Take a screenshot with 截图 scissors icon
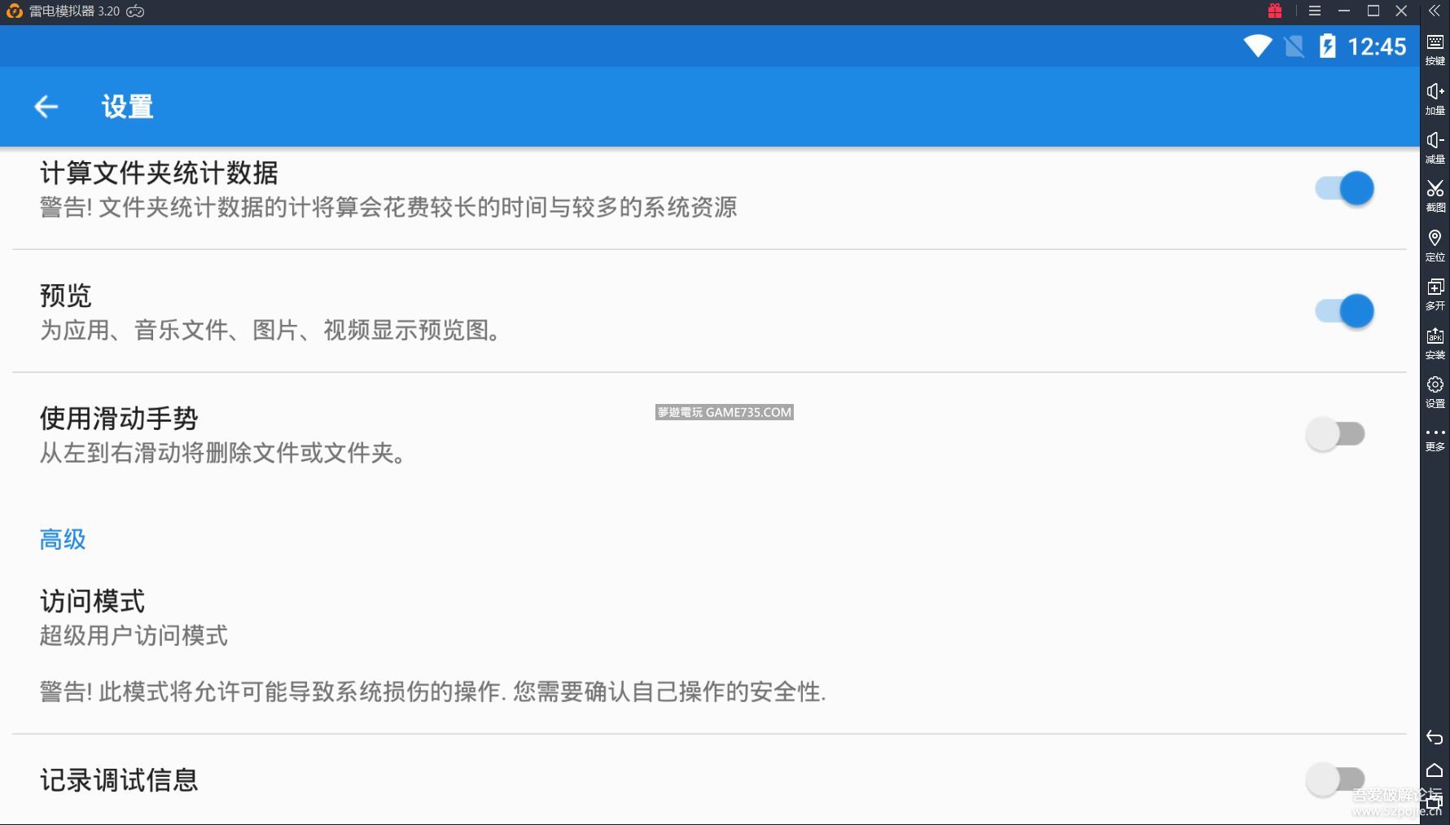Viewport: 1450px width, 825px height. [1435, 196]
